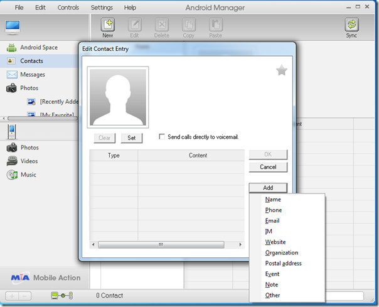Click the New contact toolbar icon

coord(107,24)
